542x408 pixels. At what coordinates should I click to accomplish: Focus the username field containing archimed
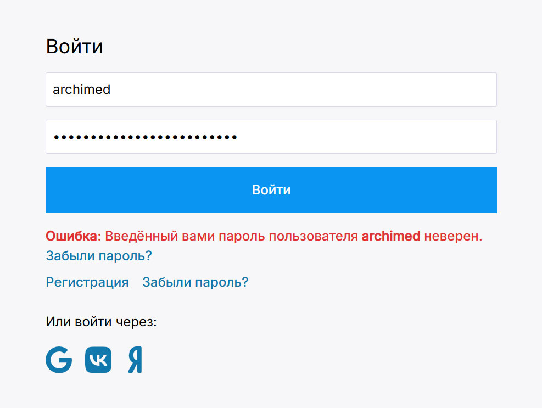(x=271, y=90)
